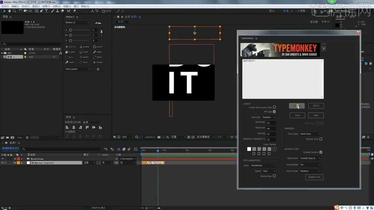Click the STARE tool in Motion 2

tap(98, 62)
